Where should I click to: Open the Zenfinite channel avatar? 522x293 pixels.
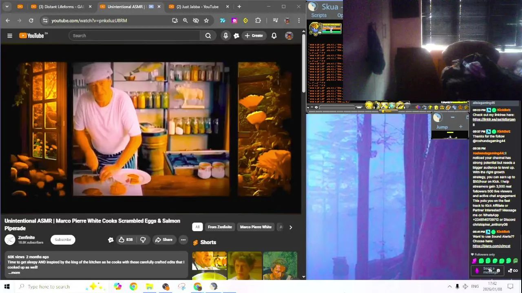click(x=10, y=240)
